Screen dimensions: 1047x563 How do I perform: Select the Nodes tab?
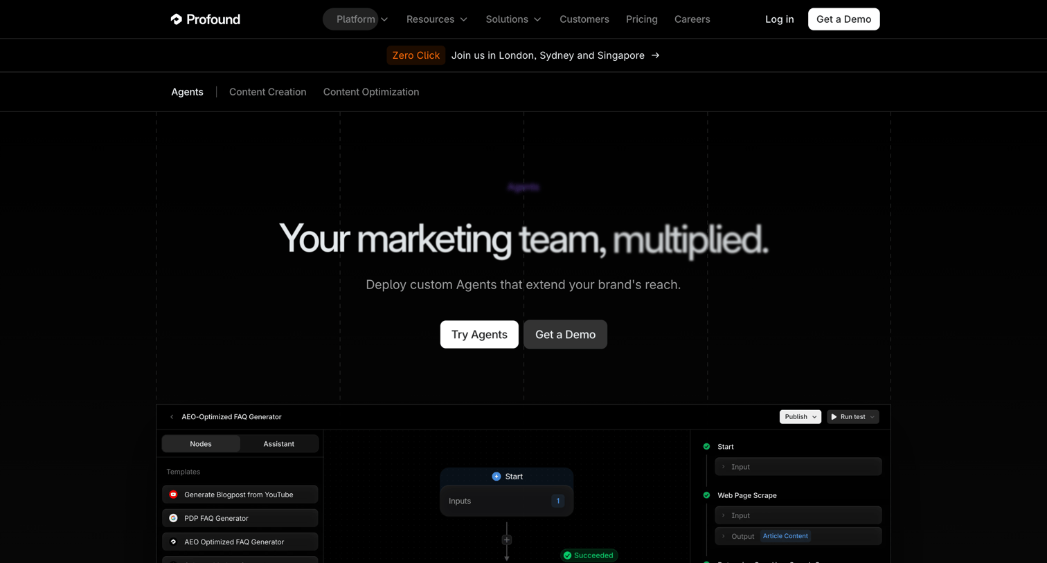(x=201, y=444)
